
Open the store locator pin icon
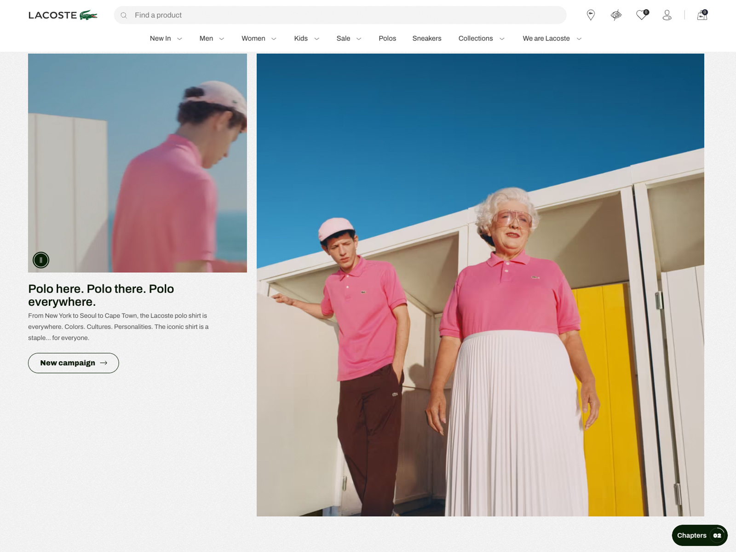(591, 15)
